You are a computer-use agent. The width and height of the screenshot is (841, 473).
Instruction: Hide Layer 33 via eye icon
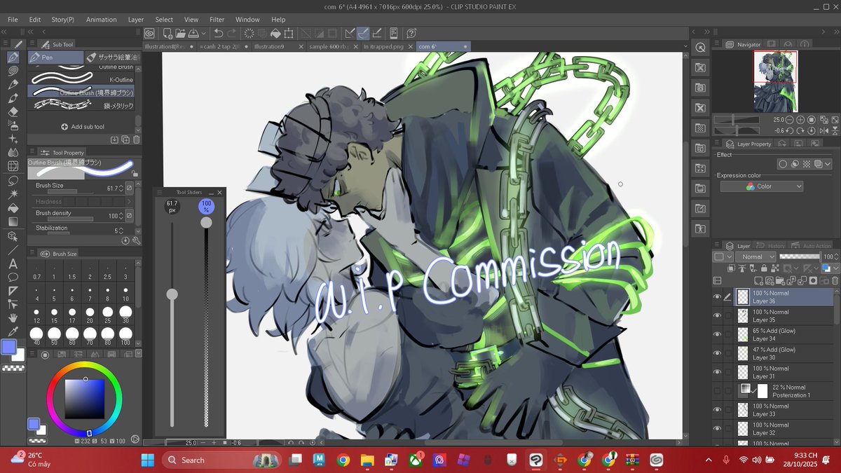pos(717,410)
